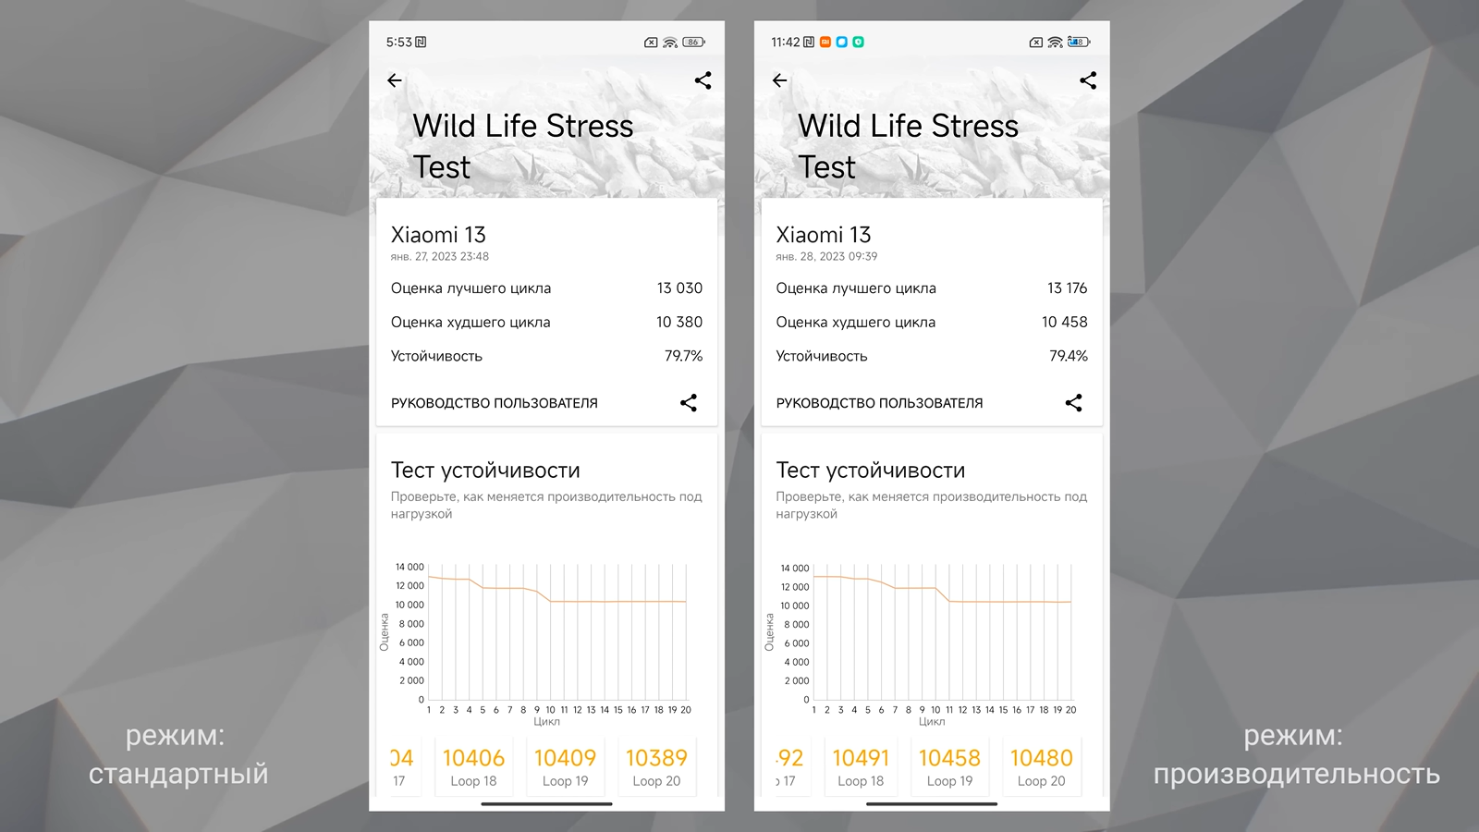
Task: Open РУКОВОДСТВО ПОЛЬЗОВАТЕЛЯ on right screen
Action: pyautogui.click(x=879, y=403)
